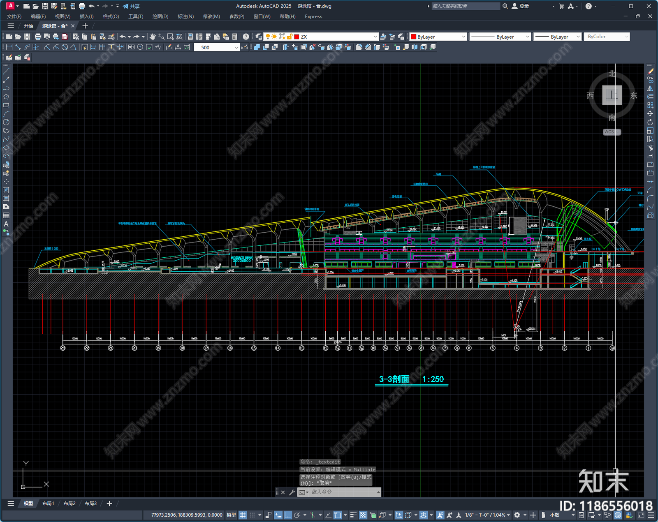The image size is (658, 522).
Task: Select the Rotate tool in modify toolbar
Action: [x=650, y=122]
